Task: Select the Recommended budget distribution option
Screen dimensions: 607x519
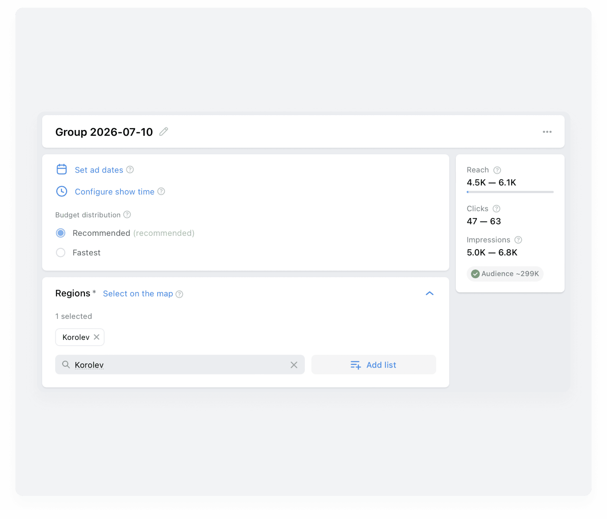Action: [x=61, y=233]
